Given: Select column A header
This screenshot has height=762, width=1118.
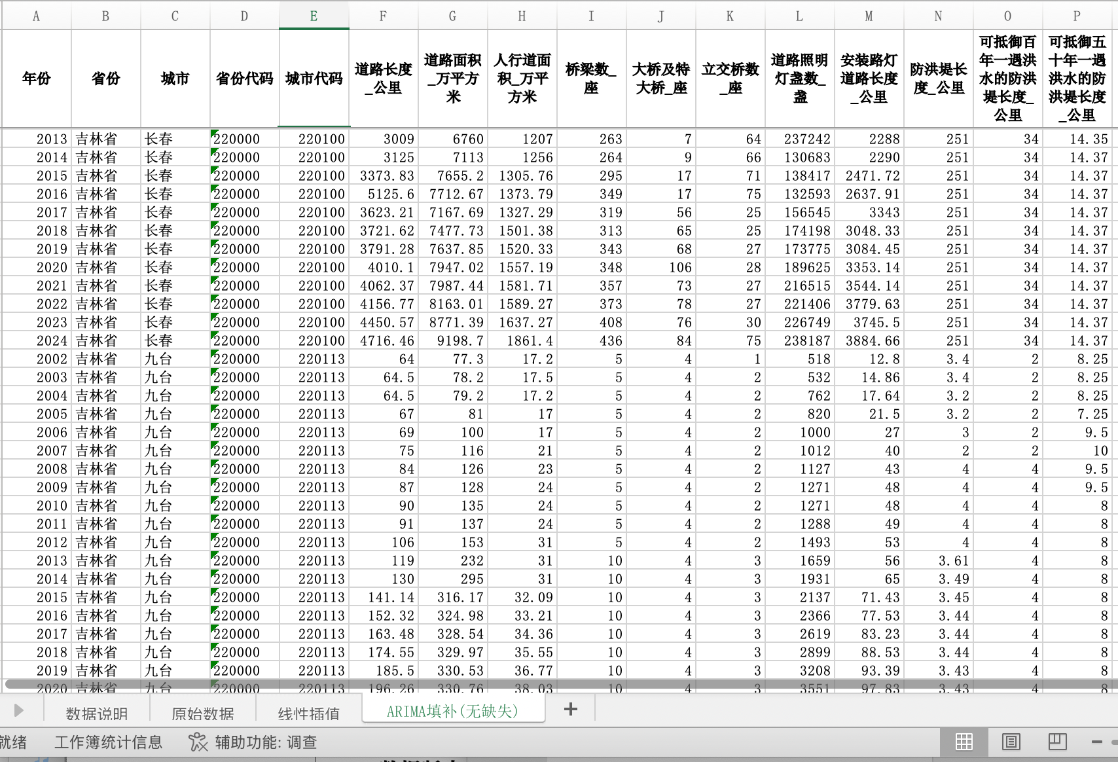Looking at the screenshot, I should point(37,16).
